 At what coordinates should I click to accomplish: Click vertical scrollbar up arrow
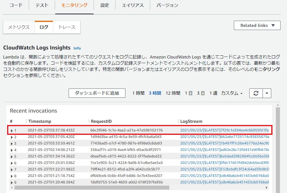[x=278, y=105]
